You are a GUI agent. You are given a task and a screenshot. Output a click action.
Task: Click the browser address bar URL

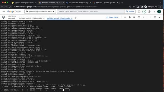pos(57,7)
